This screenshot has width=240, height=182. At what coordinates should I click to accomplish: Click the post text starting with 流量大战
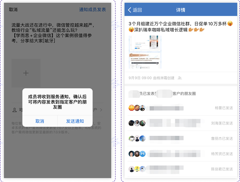(x=53, y=33)
